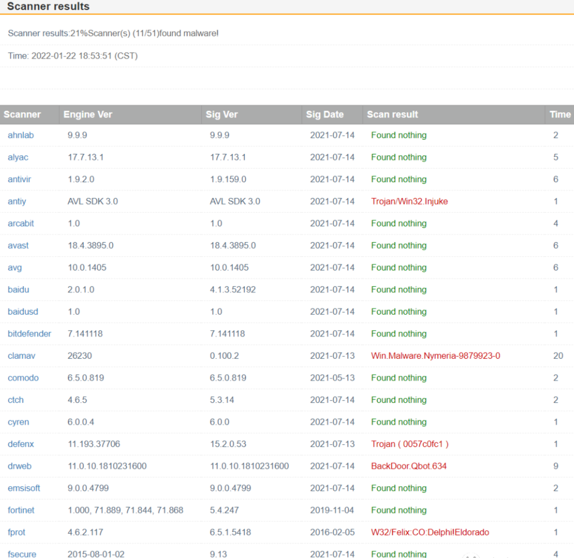Click fortinet signature date 2019-11-04
Image resolution: width=574 pixels, height=558 pixels.
[x=332, y=510]
